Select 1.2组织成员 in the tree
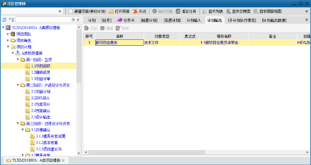Viewport: 311px width, 165px height. click(x=41, y=72)
